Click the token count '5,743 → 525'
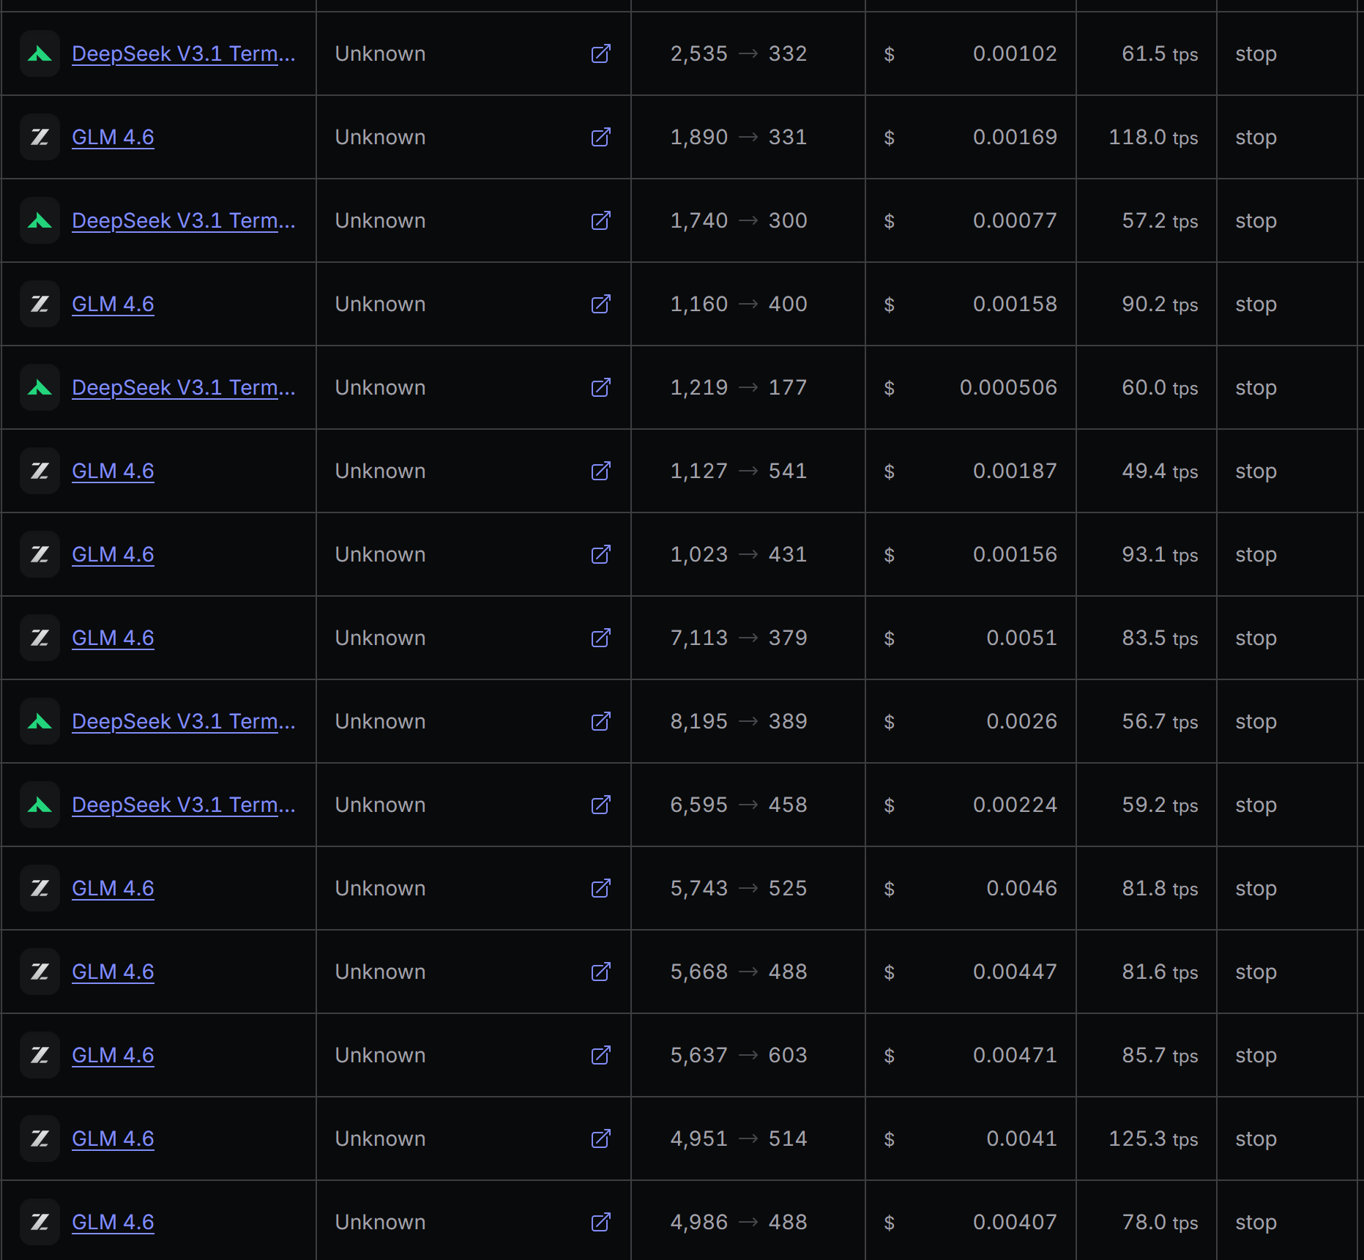The width and height of the screenshot is (1364, 1260). pyautogui.click(x=739, y=889)
